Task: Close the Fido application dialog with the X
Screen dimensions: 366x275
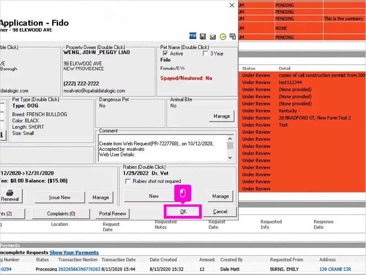Action: point(232,5)
